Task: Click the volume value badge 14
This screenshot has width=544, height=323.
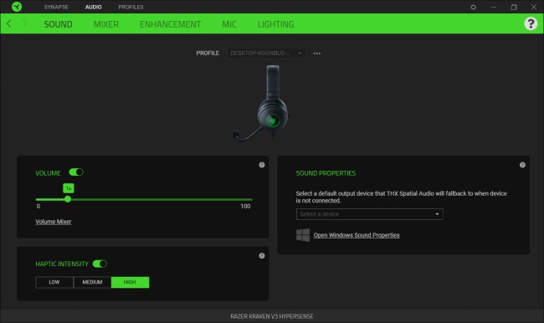Action: pos(69,188)
